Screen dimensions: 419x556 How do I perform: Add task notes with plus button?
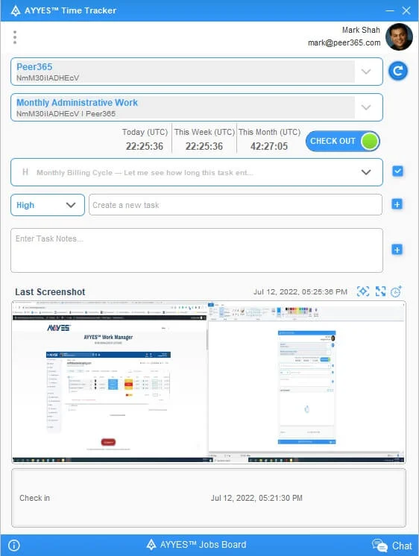[x=397, y=250]
